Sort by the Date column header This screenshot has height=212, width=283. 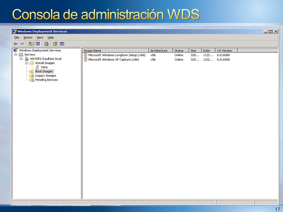[208, 50]
